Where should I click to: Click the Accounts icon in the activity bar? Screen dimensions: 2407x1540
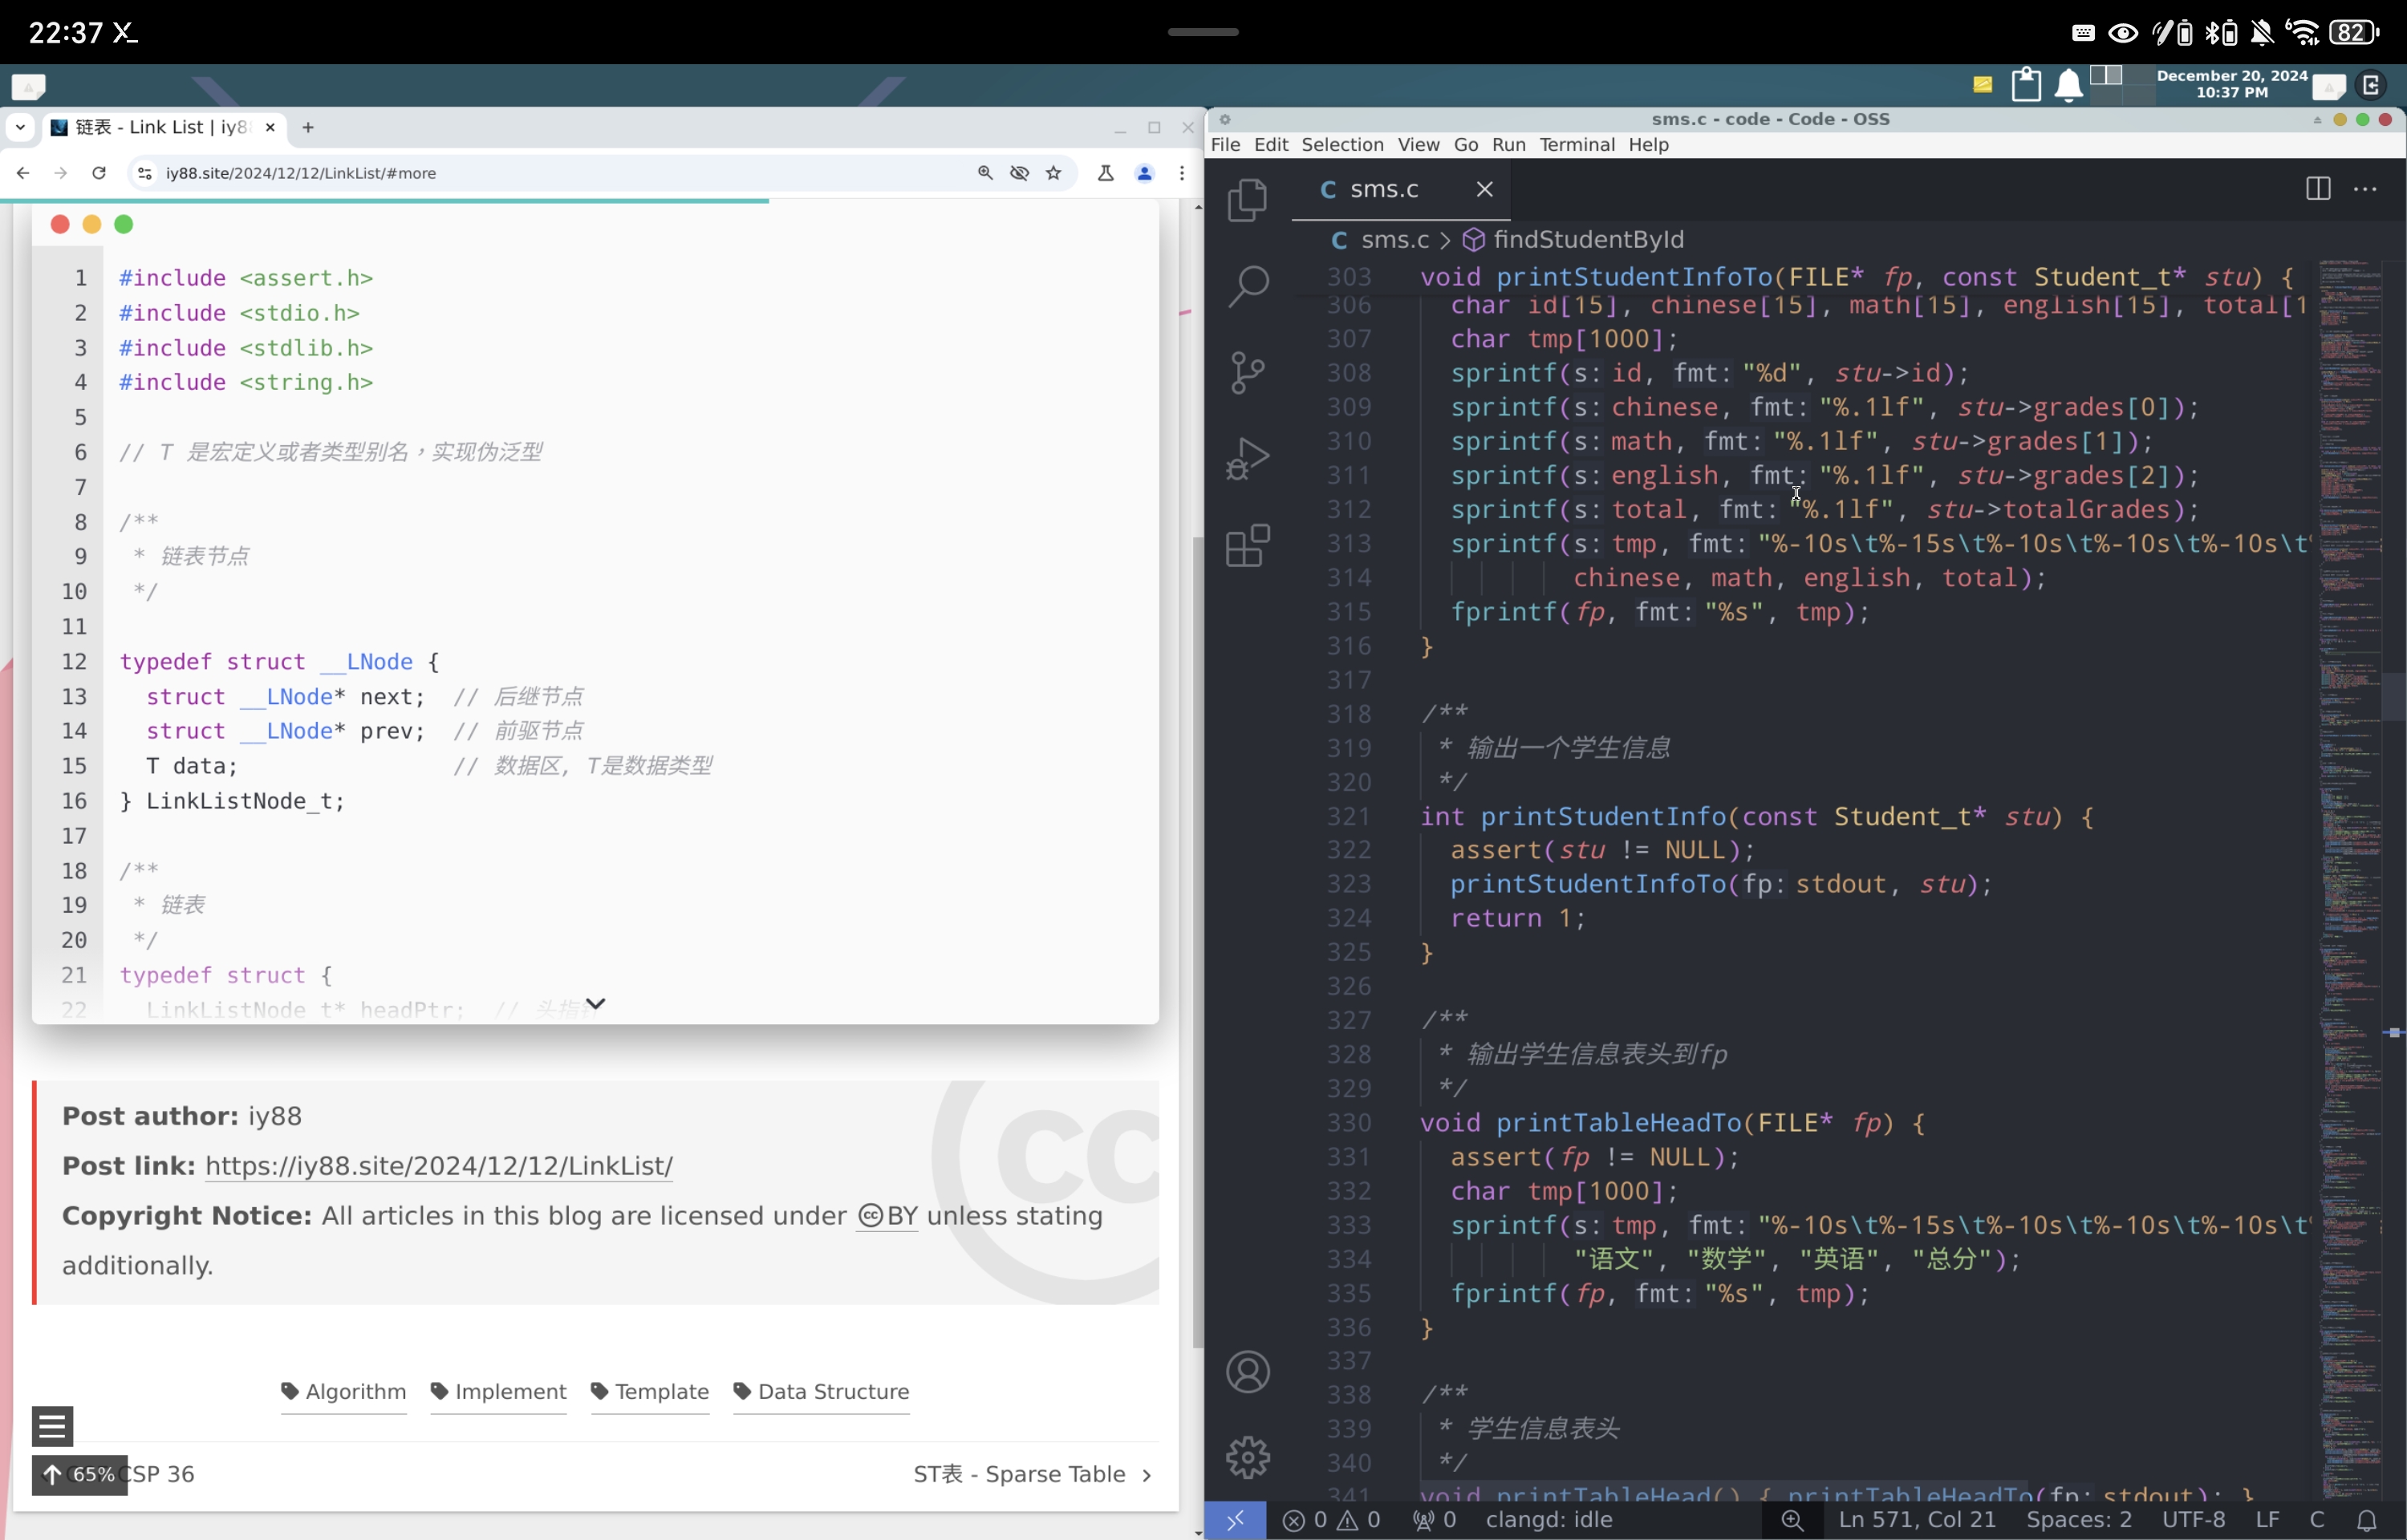click(x=1247, y=1371)
